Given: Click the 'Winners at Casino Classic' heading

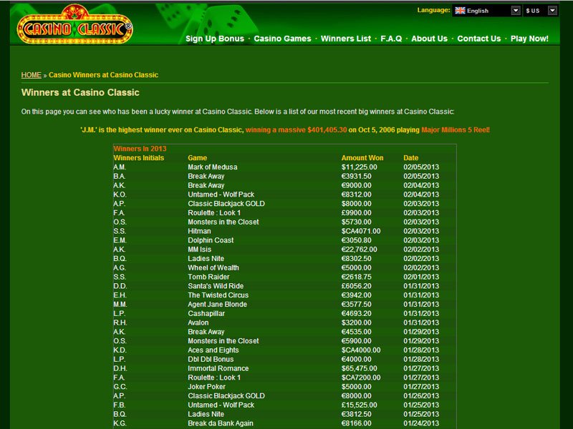Looking at the screenshot, I should click(80, 92).
